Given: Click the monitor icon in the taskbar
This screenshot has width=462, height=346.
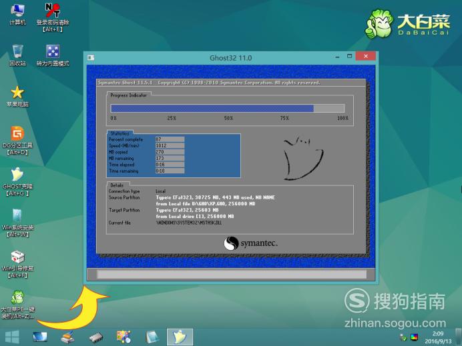Looking at the screenshot, I should point(40,337).
